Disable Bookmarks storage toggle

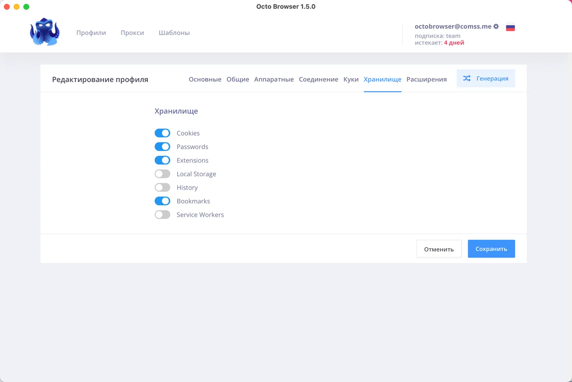(x=162, y=201)
